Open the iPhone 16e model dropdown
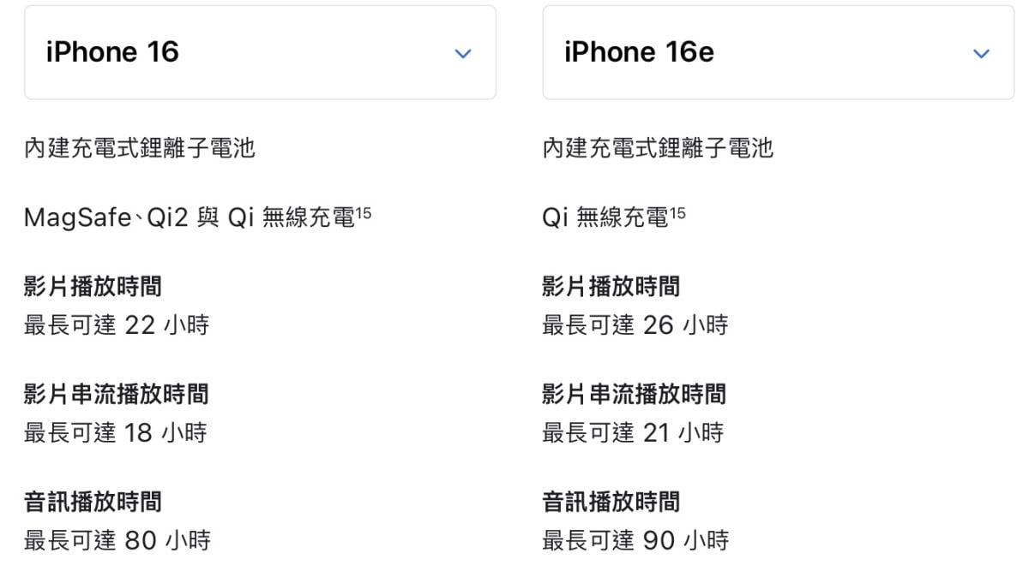This screenshot has height=577, width=1029. (777, 52)
